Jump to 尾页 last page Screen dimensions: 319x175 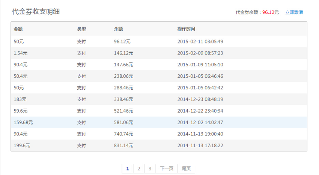coord(186,169)
